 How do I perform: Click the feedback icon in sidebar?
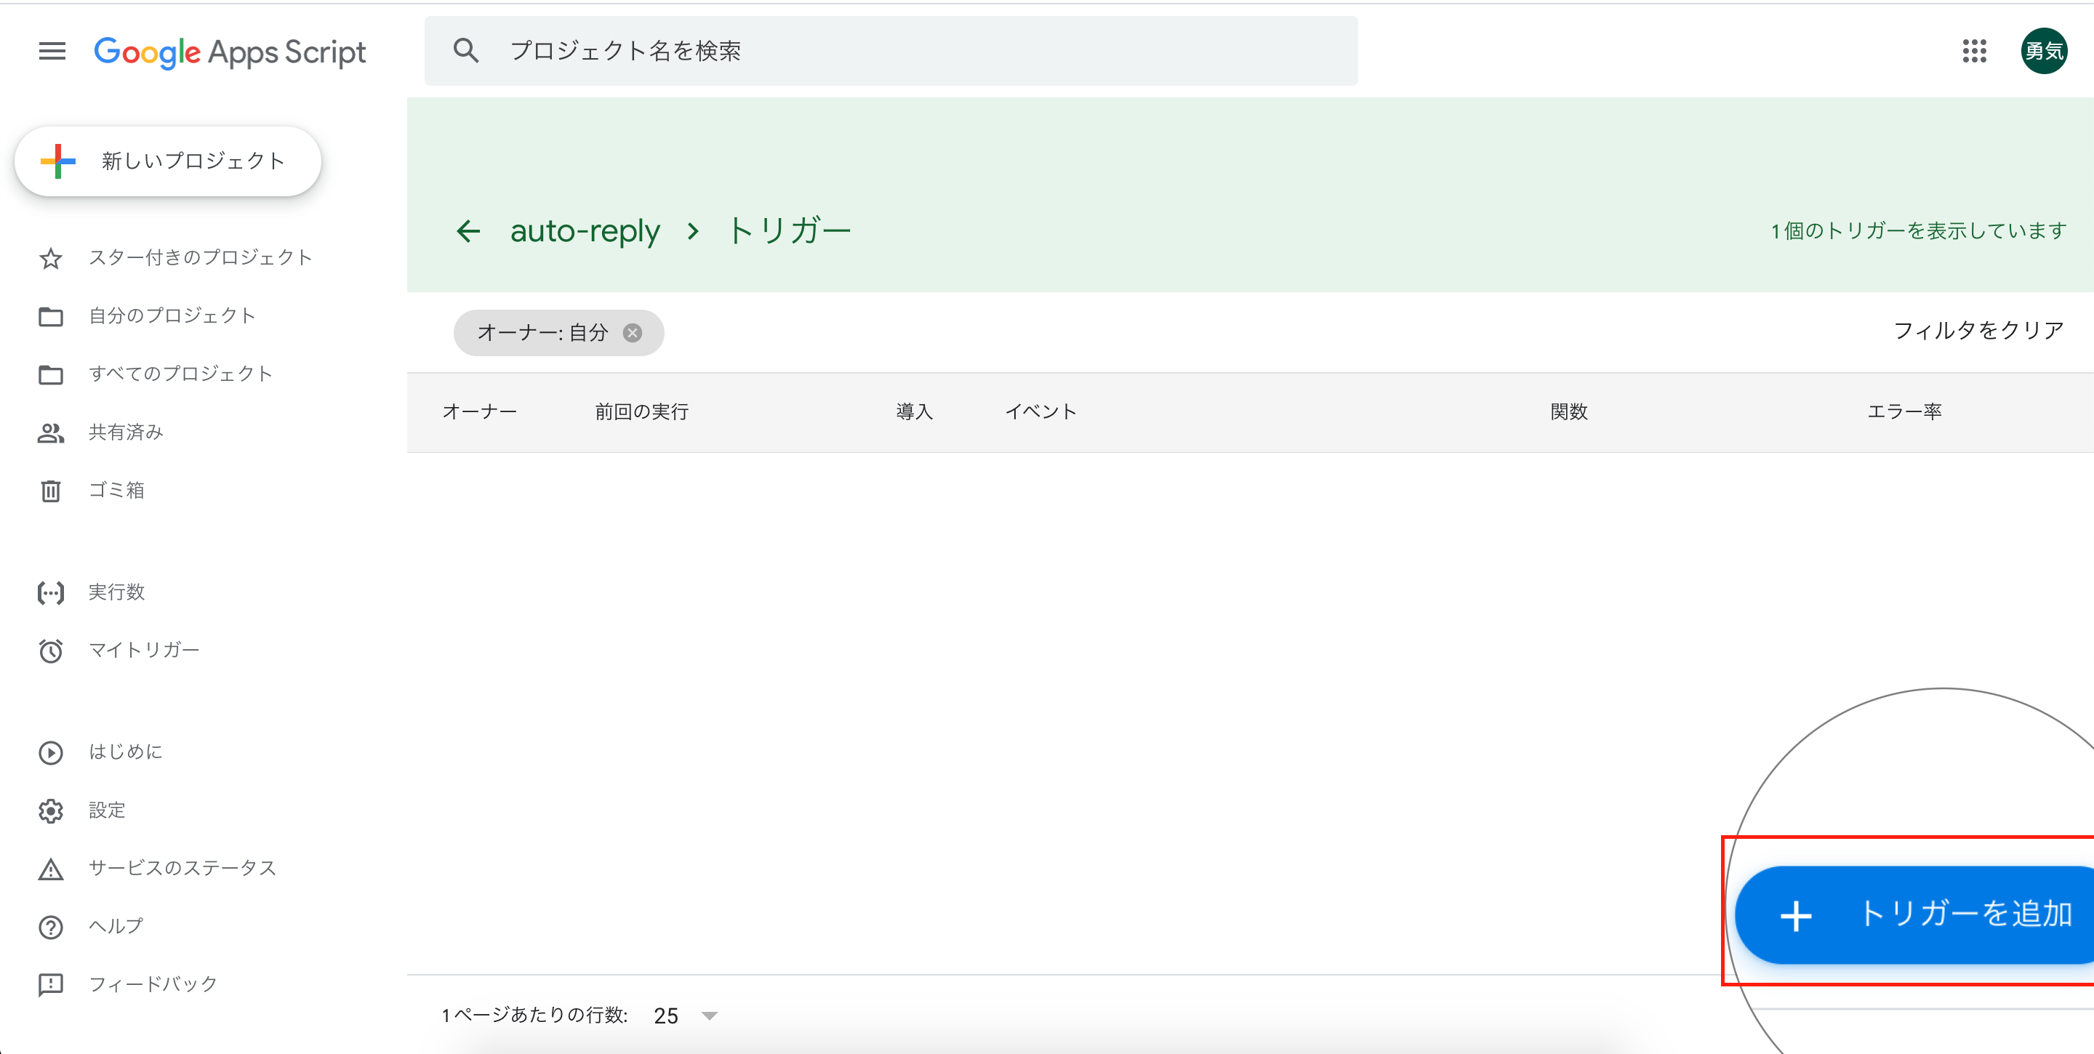click(50, 984)
